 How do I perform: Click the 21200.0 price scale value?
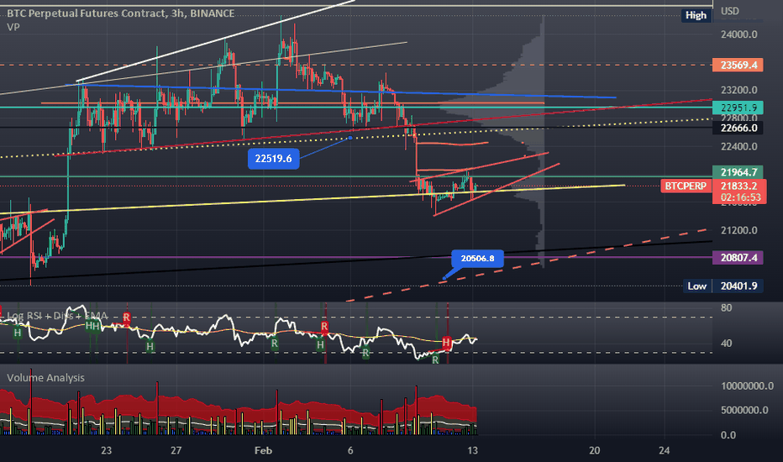[x=739, y=230]
